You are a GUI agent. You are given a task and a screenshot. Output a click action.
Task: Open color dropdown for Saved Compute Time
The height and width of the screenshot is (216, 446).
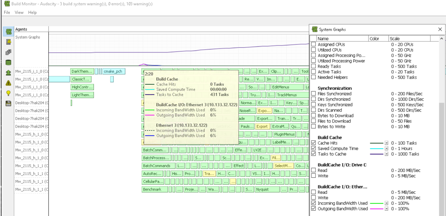pyautogui.click(x=386, y=148)
